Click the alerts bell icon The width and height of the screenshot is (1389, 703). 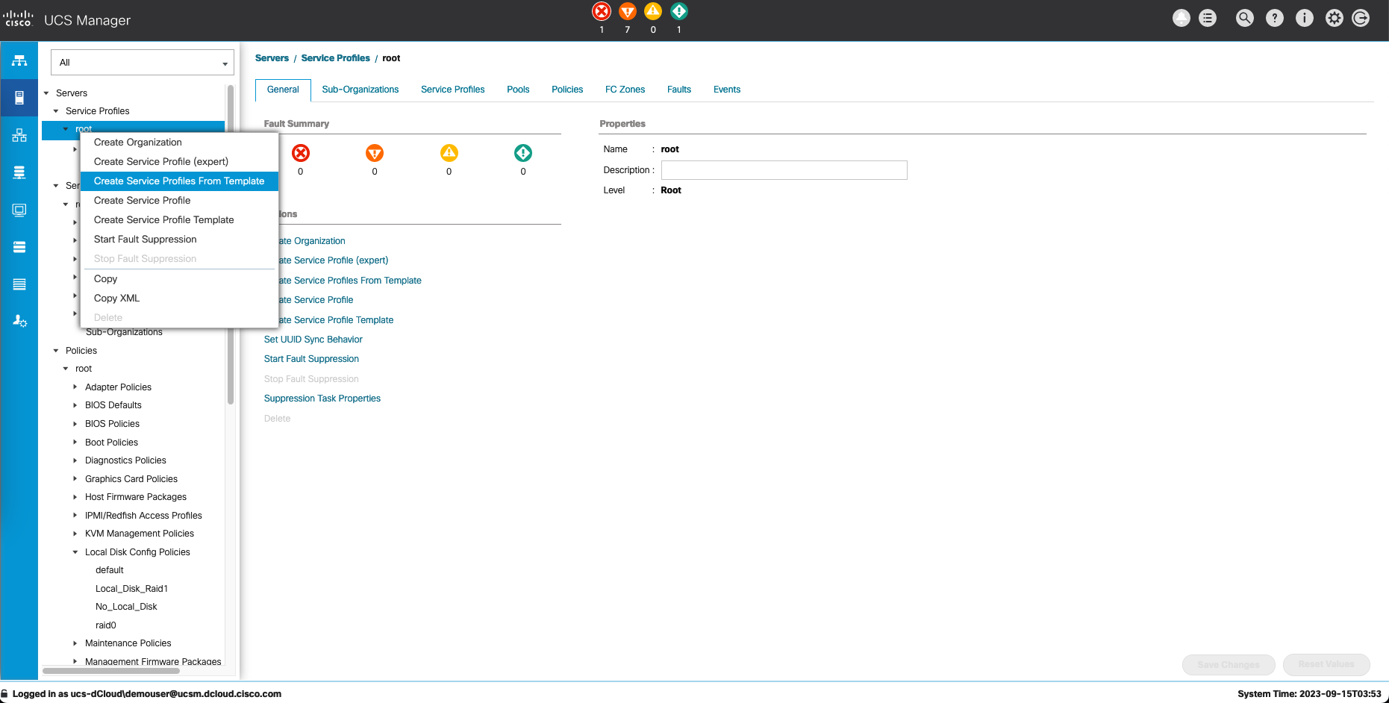(1181, 19)
